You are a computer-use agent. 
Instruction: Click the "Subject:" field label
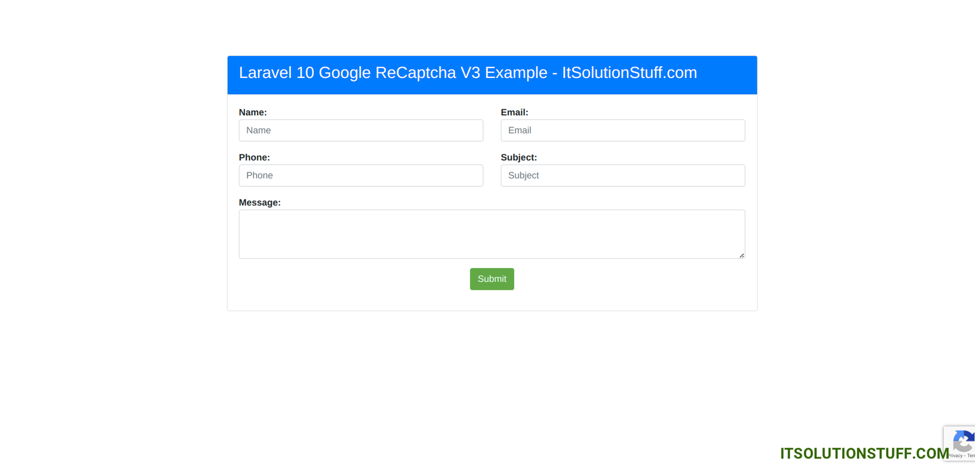pos(519,158)
